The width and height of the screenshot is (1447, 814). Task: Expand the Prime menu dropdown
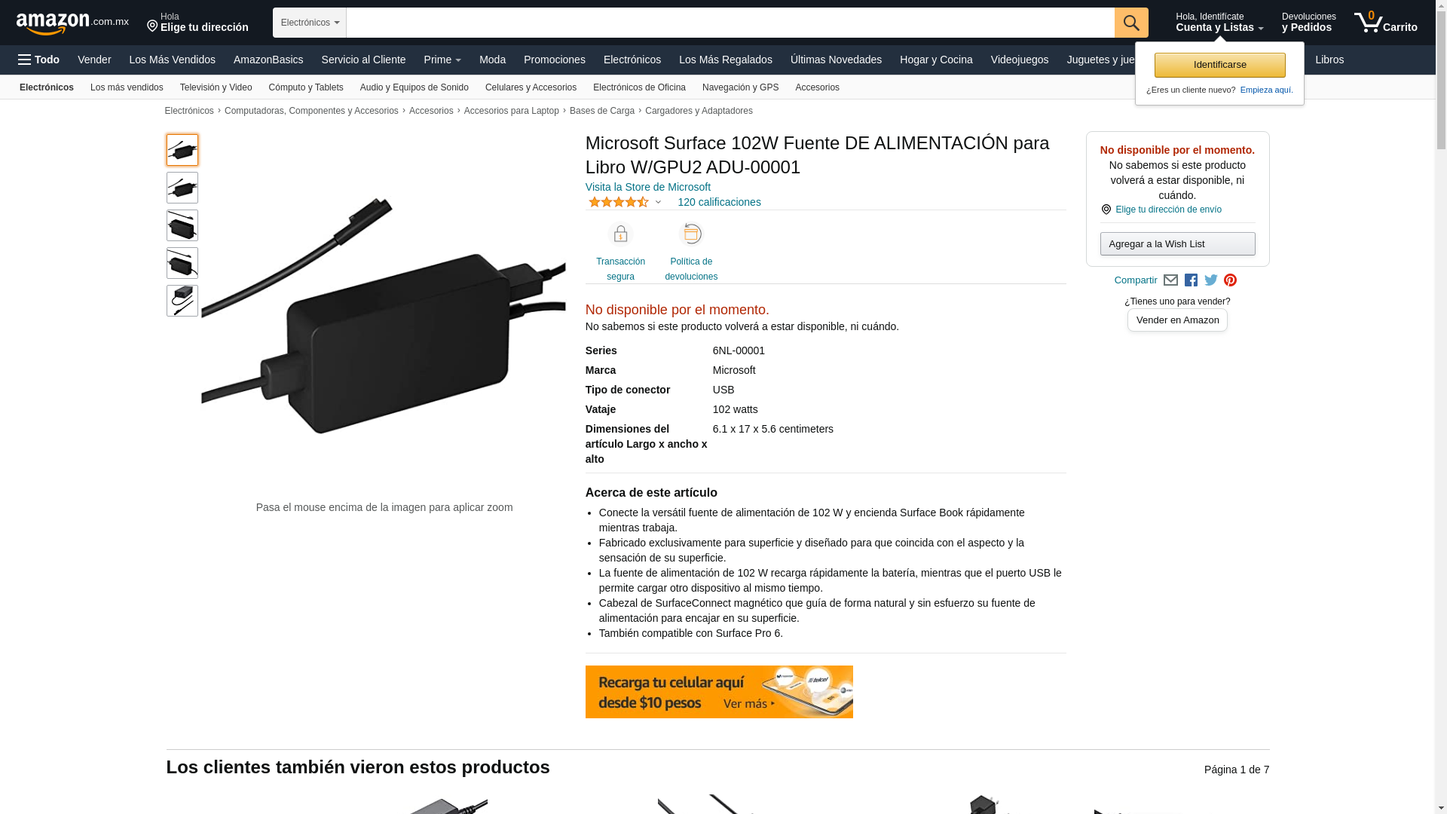442,60
